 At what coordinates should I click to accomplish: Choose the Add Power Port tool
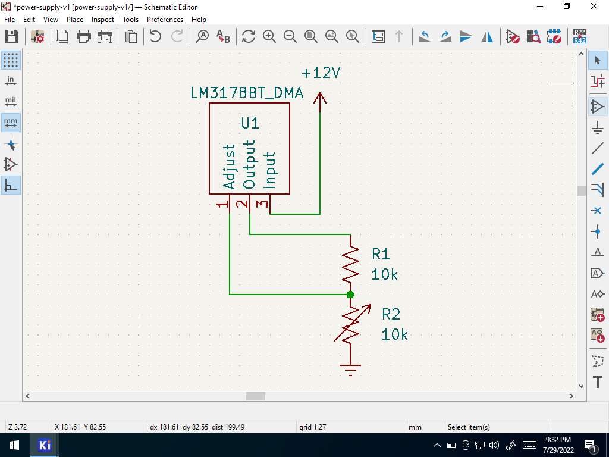click(x=598, y=127)
